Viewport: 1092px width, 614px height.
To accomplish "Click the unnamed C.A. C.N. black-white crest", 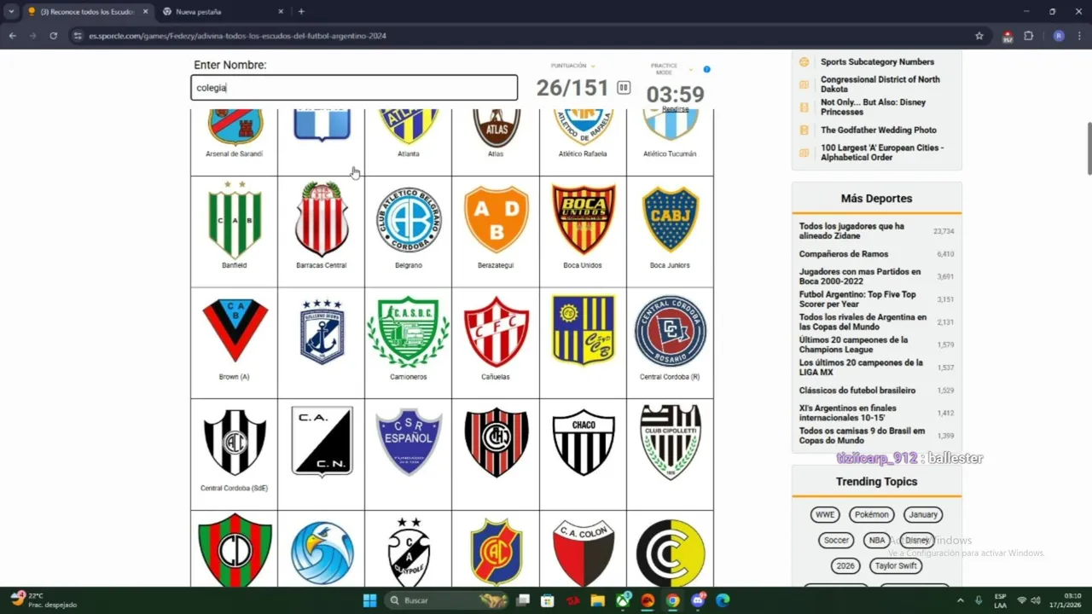I will (322, 442).
